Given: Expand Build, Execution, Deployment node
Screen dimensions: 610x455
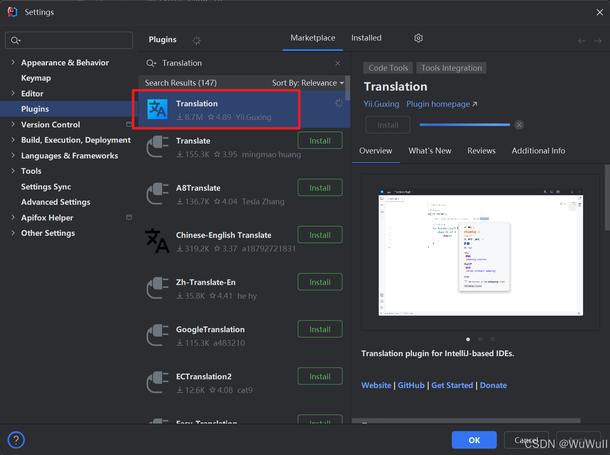Looking at the screenshot, I should [13, 140].
